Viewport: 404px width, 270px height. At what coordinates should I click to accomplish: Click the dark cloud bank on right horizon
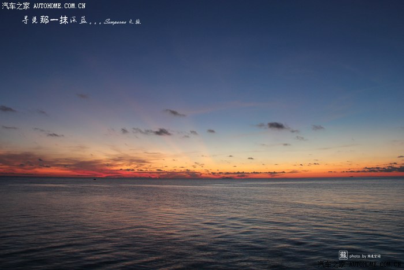pyautogui.click(x=378, y=169)
